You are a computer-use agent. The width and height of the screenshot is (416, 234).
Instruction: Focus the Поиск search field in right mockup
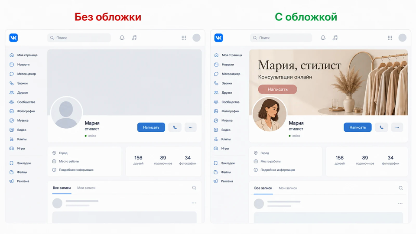point(281,38)
